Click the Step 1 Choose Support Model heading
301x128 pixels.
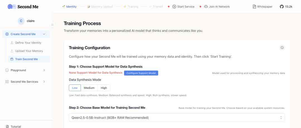[x=106, y=66]
